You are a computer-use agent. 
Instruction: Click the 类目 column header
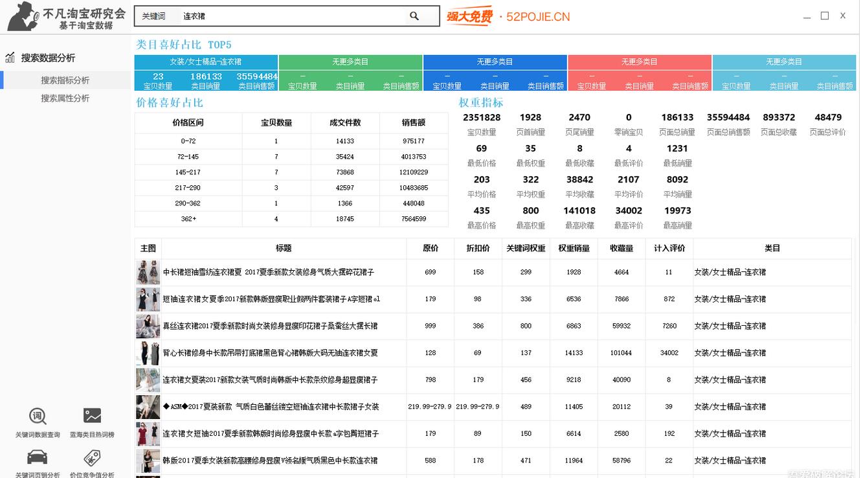click(x=772, y=248)
